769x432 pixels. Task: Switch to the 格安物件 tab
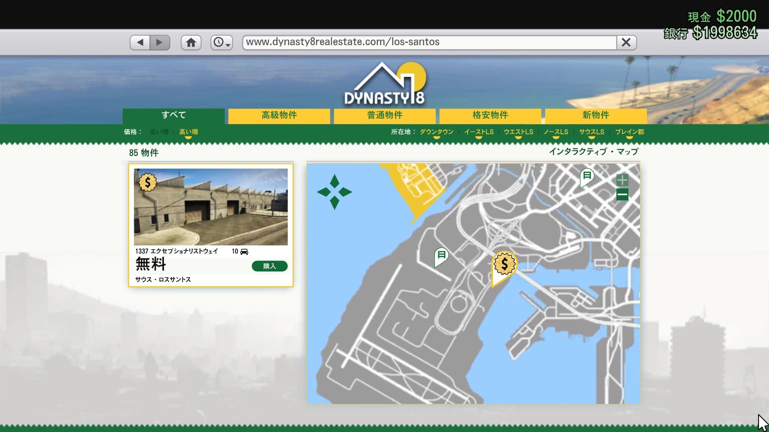[490, 116]
